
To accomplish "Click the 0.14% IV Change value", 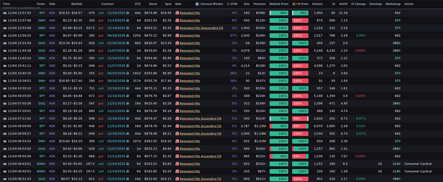I will (x=361, y=126).
